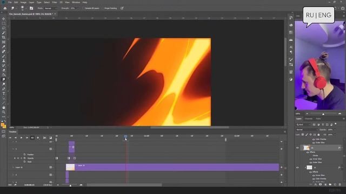Screen dimensions: 346x194
Task: Step to next frame in timeline
Action: tap(27, 138)
